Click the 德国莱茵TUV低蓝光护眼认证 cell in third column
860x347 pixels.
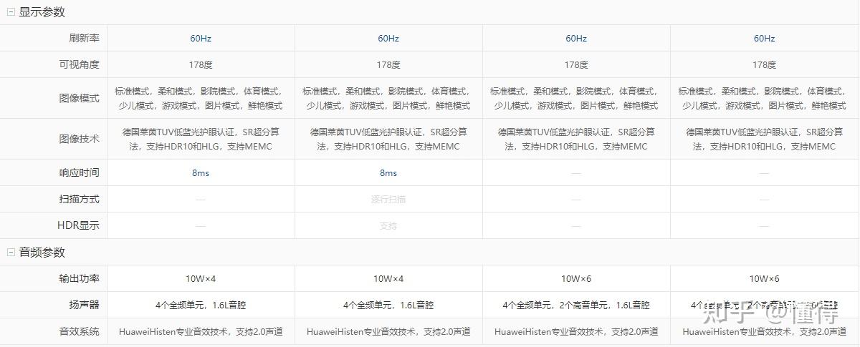[x=576, y=139]
